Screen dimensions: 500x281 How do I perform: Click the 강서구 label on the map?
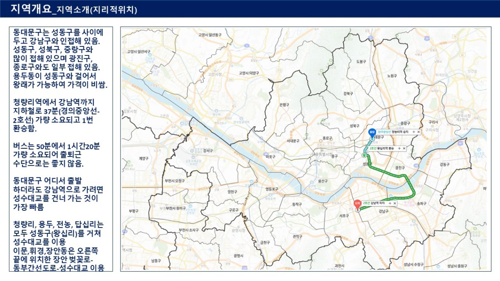point(208,150)
